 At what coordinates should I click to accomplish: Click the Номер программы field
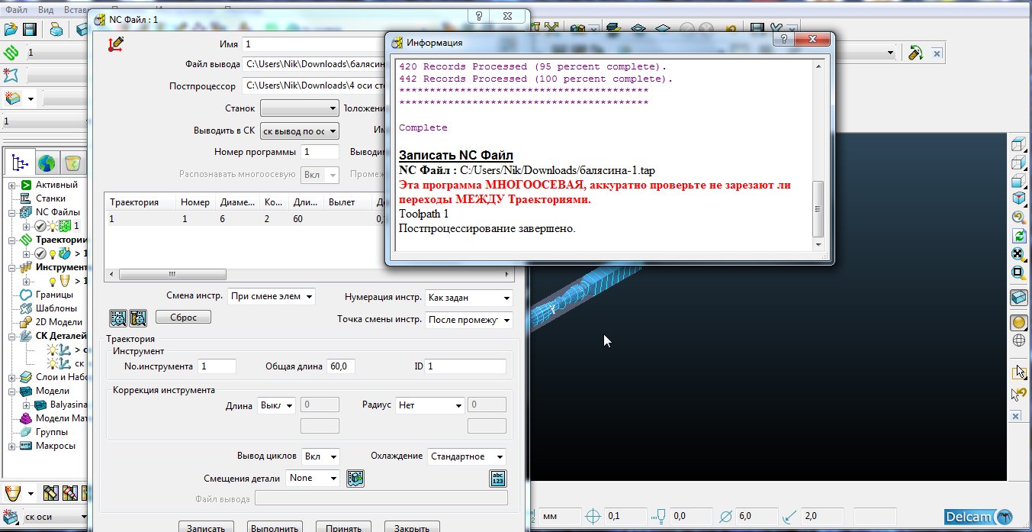[x=320, y=152]
